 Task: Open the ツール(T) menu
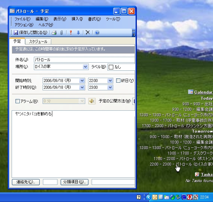113,19
